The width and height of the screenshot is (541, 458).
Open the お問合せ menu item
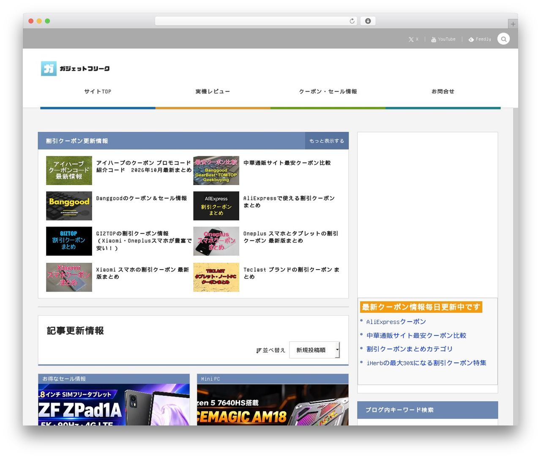(443, 91)
